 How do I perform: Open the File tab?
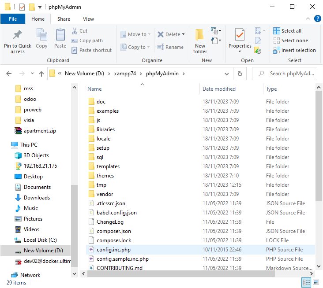13,19
